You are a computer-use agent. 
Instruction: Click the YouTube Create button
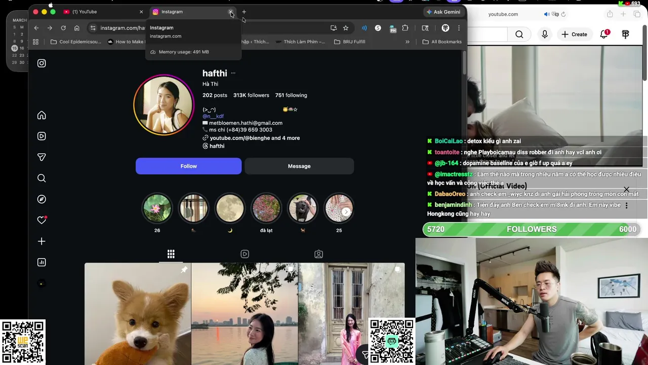click(574, 34)
